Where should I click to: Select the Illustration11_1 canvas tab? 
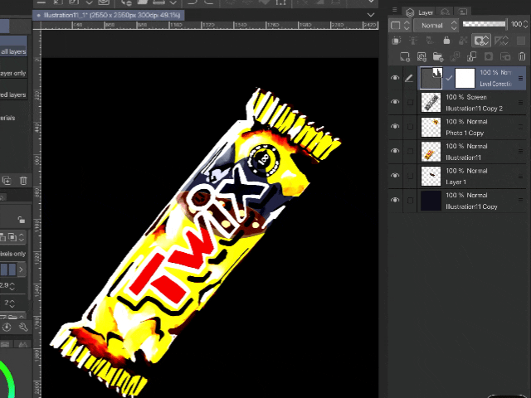click(x=109, y=15)
